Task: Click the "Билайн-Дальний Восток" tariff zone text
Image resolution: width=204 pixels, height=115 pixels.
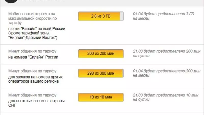Action: (x=33, y=38)
